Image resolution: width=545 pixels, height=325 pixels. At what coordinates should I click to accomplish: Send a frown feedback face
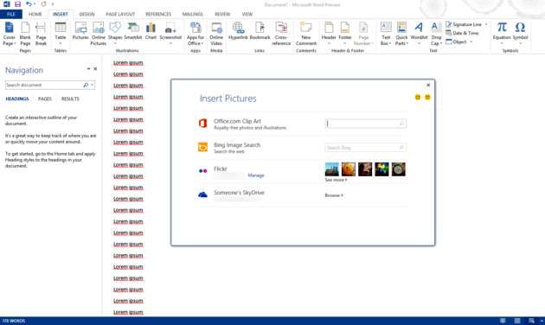point(427,97)
